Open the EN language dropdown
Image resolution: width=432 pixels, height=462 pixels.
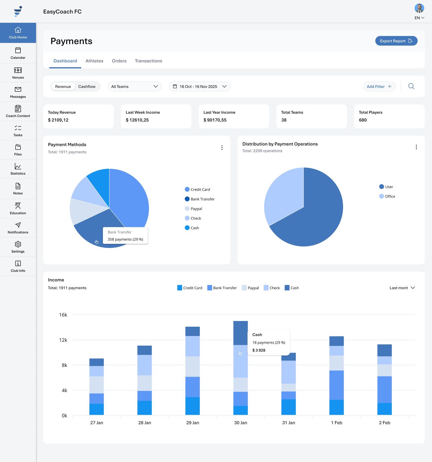pos(419,18)
